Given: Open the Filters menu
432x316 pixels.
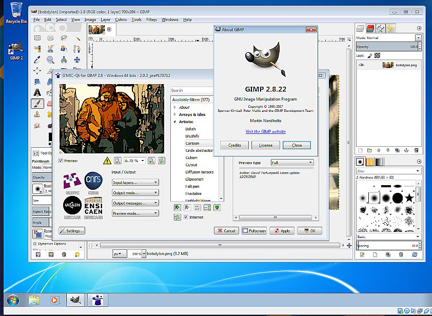Looking at the screenshot, I should tap(151, 19).
